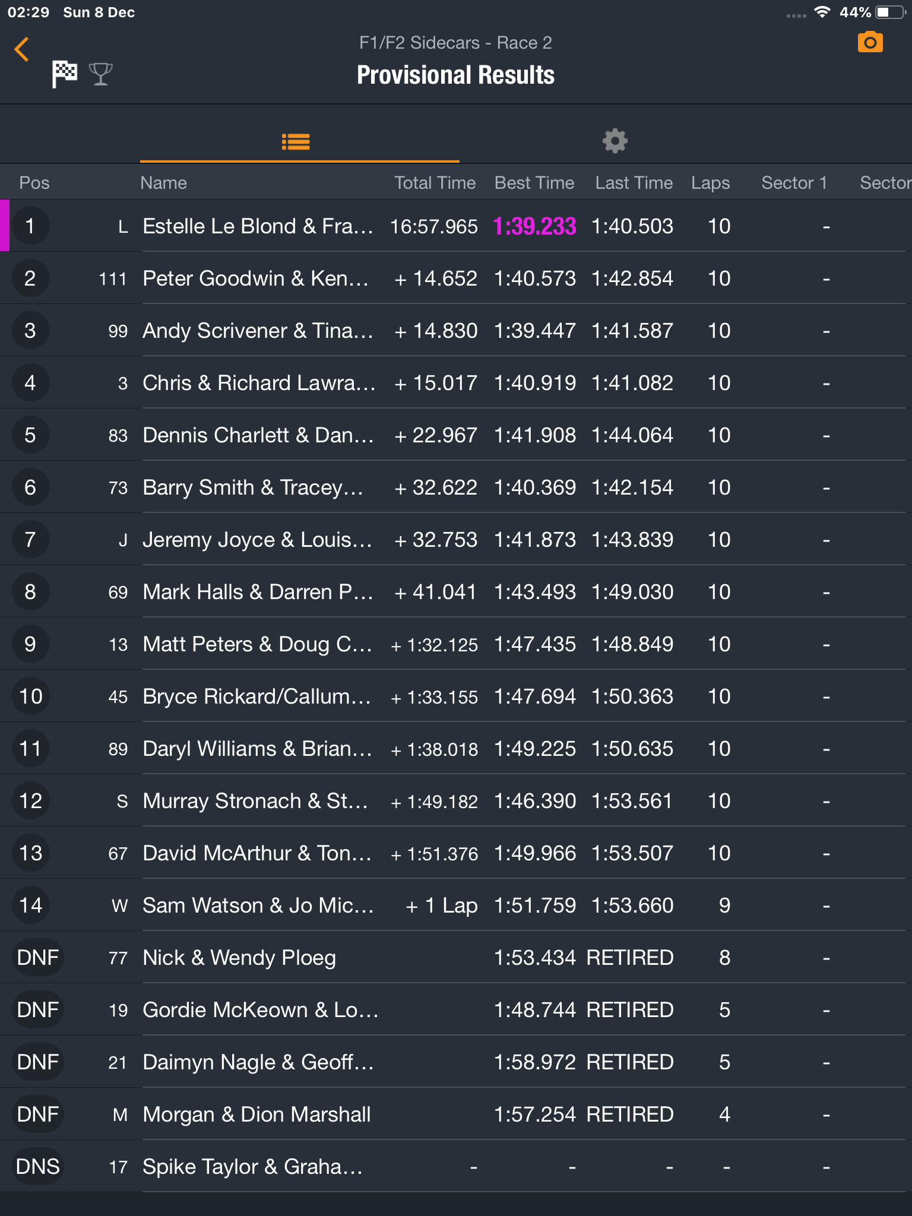Tap the Wi-Fi status icon

(822, 12)
